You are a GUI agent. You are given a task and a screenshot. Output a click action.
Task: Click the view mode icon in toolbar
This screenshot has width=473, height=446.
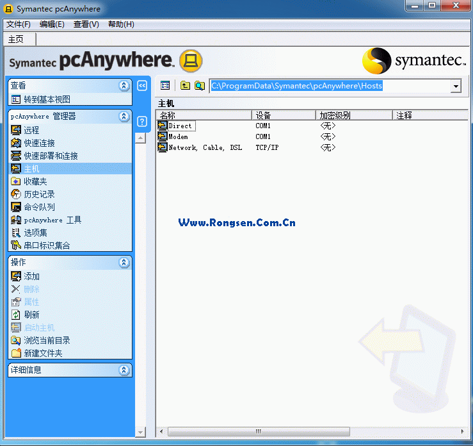pos(165,85)
